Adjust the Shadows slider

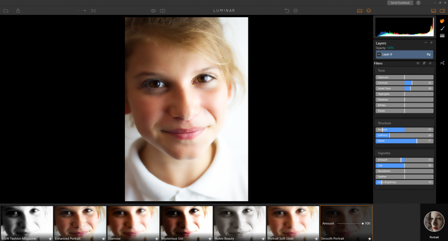point(404,100)
